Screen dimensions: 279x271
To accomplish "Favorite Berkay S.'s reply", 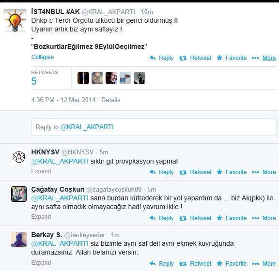I will 232,264.
